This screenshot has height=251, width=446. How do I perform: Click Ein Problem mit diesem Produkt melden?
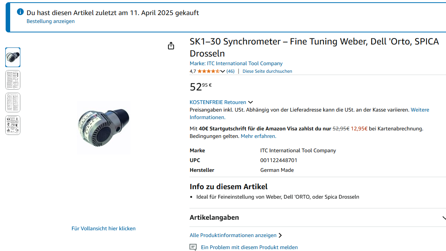click(249, 247)
